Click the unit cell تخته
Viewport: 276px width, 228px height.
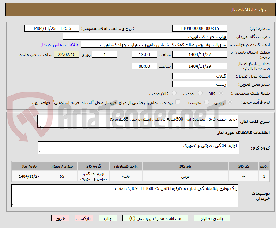(x=126, y=176)
